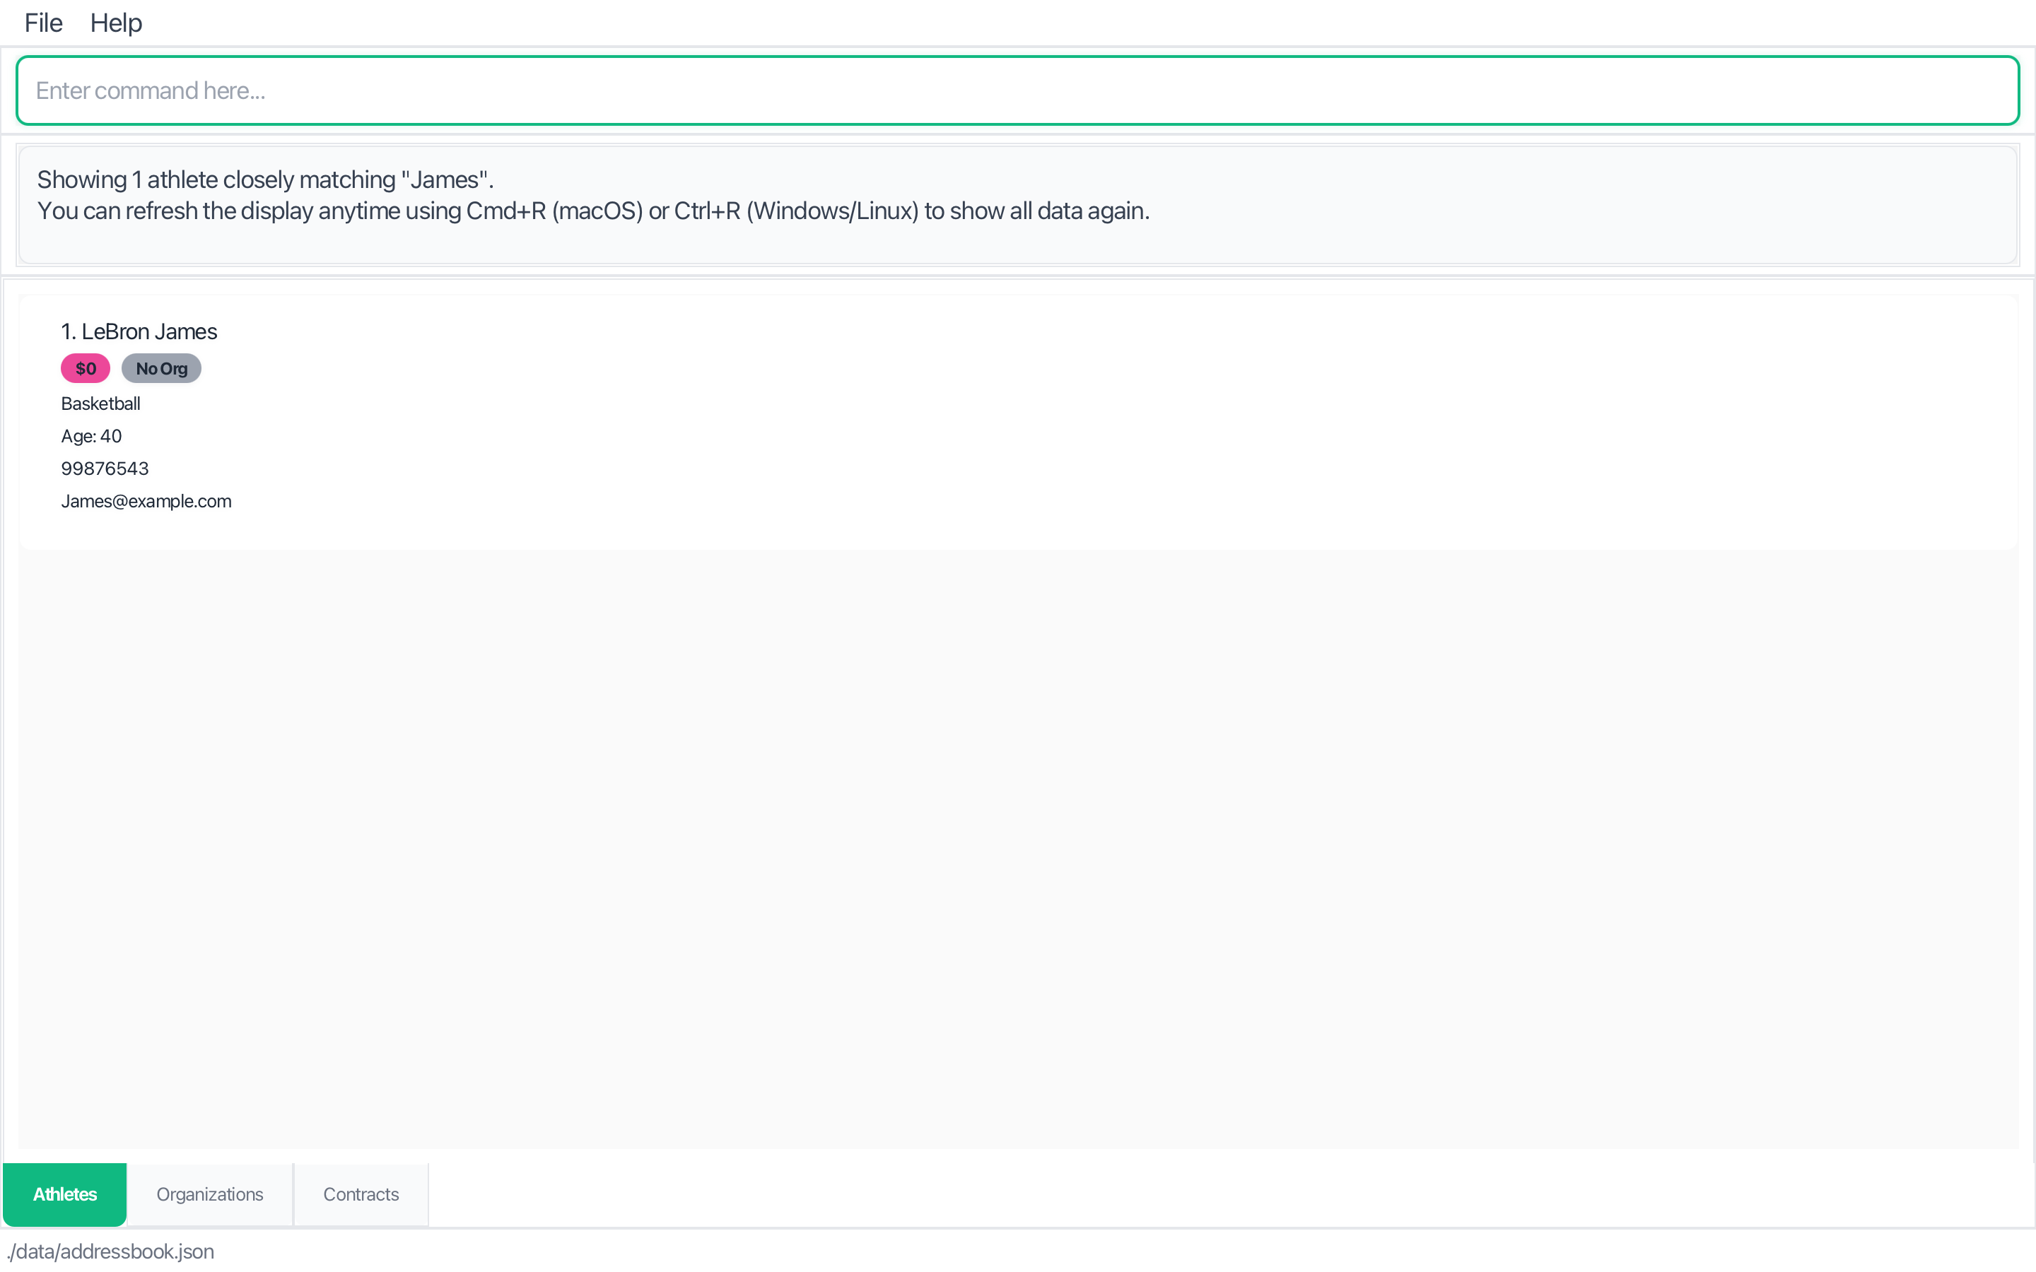
Task: Open the File menu
Action: pyautogui.click(x=43, y=23)
